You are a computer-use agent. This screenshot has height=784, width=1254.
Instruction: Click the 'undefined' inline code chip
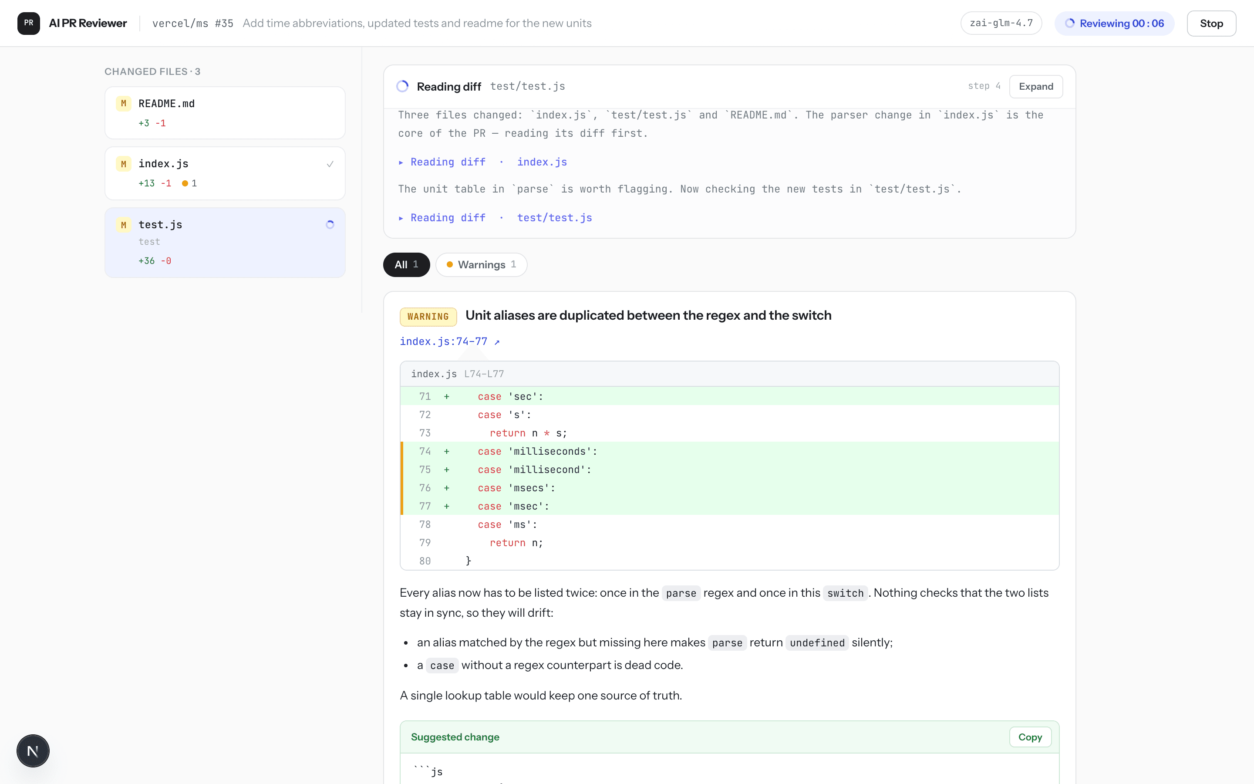[x=817, y=643]
